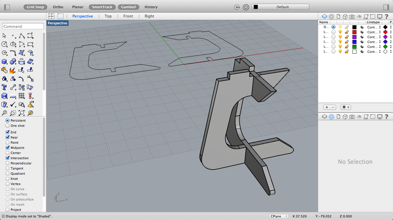Open the Default layer dropdown in title bar
The width and height of the screenshot is (393, 220).
click(x=280, y=7)
